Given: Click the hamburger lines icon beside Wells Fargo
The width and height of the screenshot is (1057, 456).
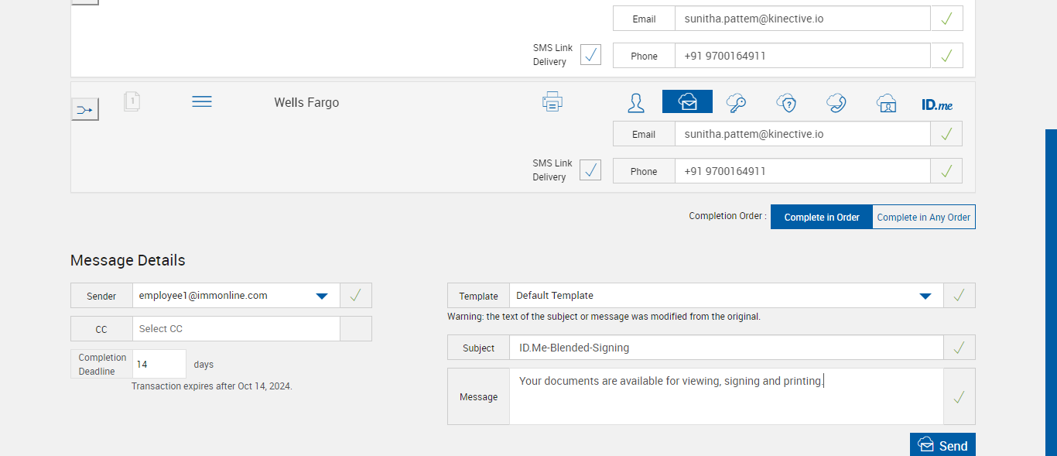Looking at the screenshot, I should [202, 101].
